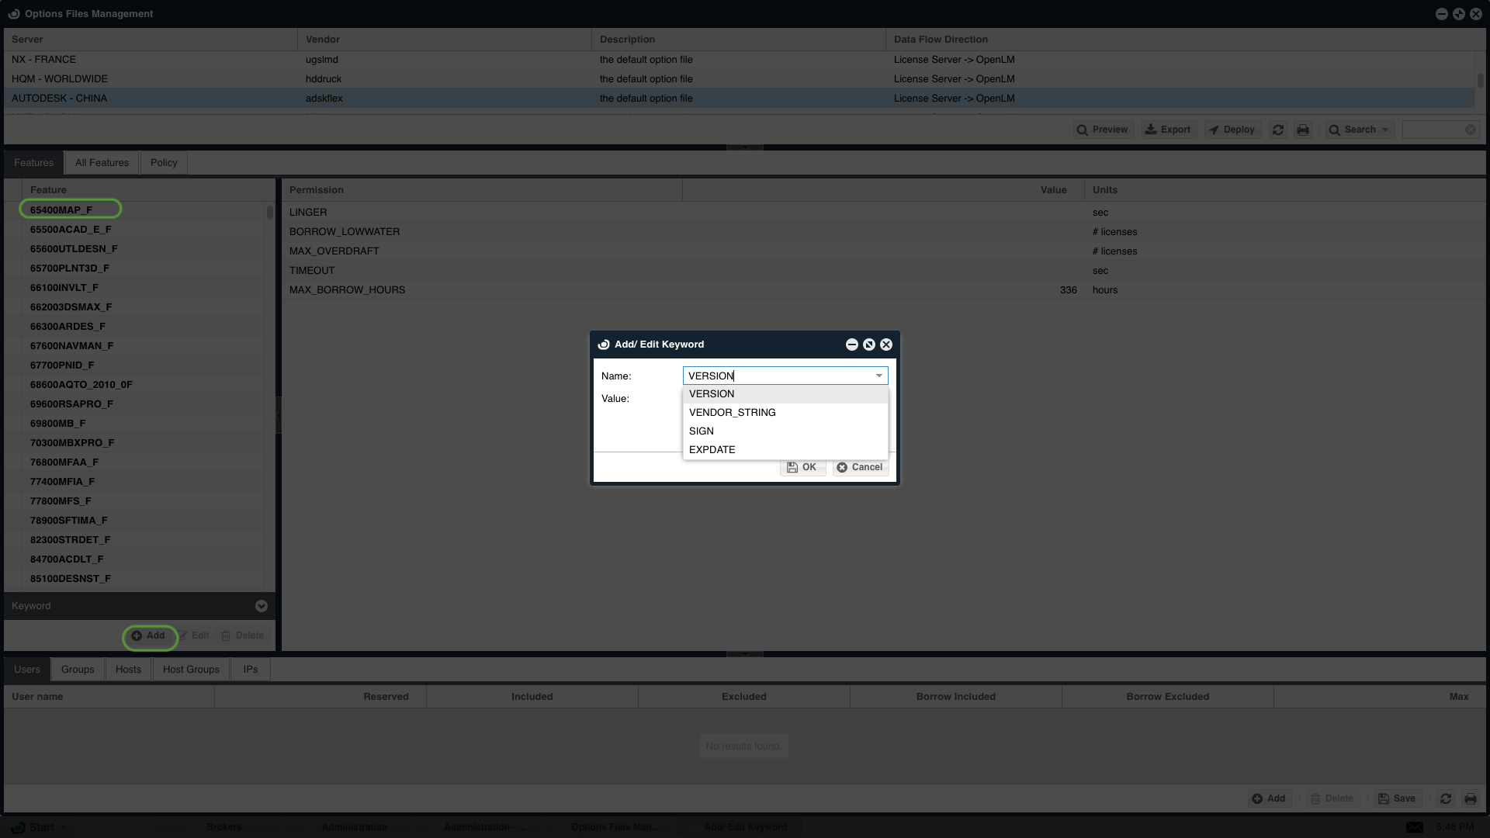Switch to the All Features tab
This screenshot has width=1490, height=838.
(x=102, y=163)
